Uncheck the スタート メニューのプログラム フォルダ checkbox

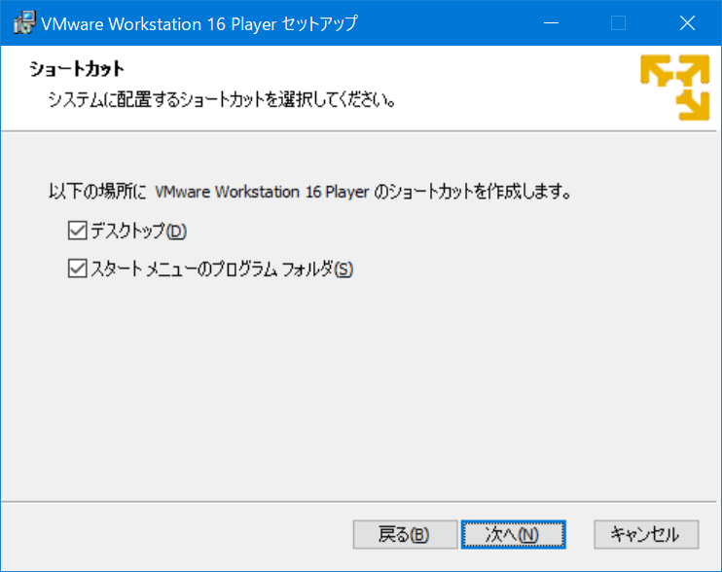(77, 268)
